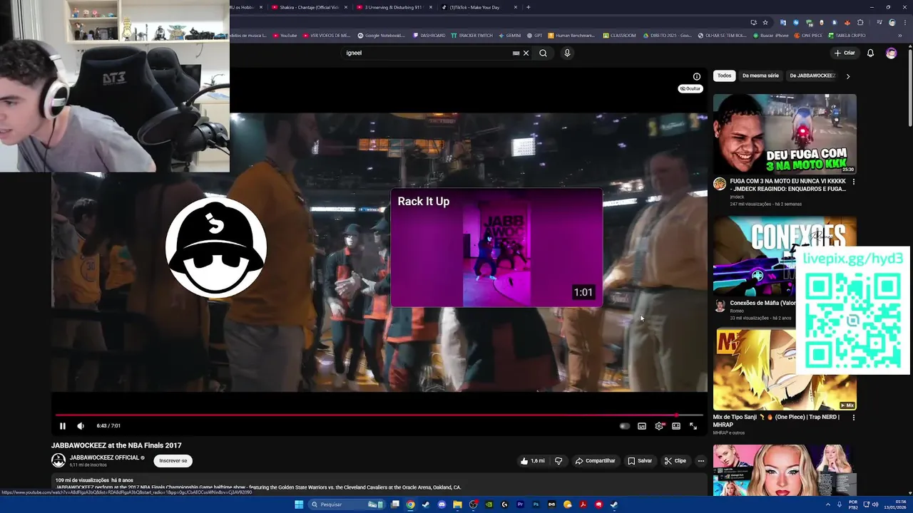
Task: Open the Windows Start menu
Action: click(299, 504)
